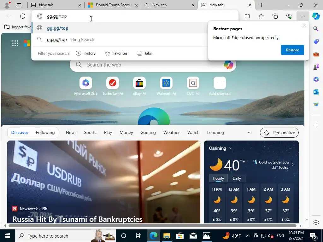The height and width of the screenshot is (242, 323).
Task: Filter search by Favorites
Action: tap(116, 53)
